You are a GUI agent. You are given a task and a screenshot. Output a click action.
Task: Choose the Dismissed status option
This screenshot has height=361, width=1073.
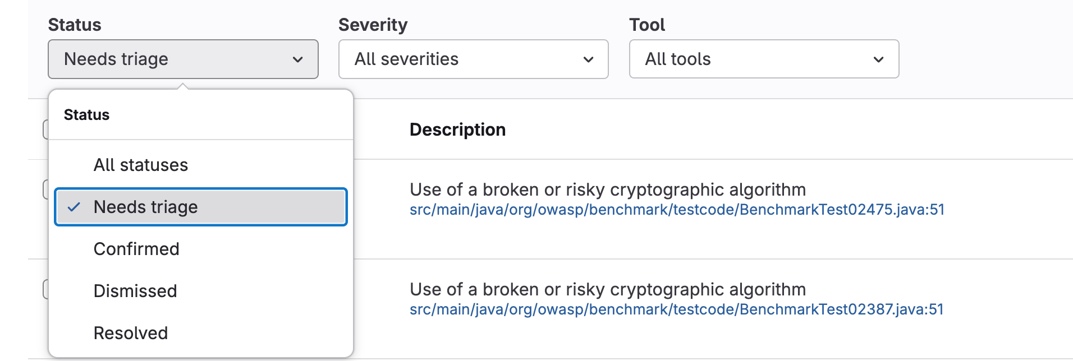(x=135, y=291)
